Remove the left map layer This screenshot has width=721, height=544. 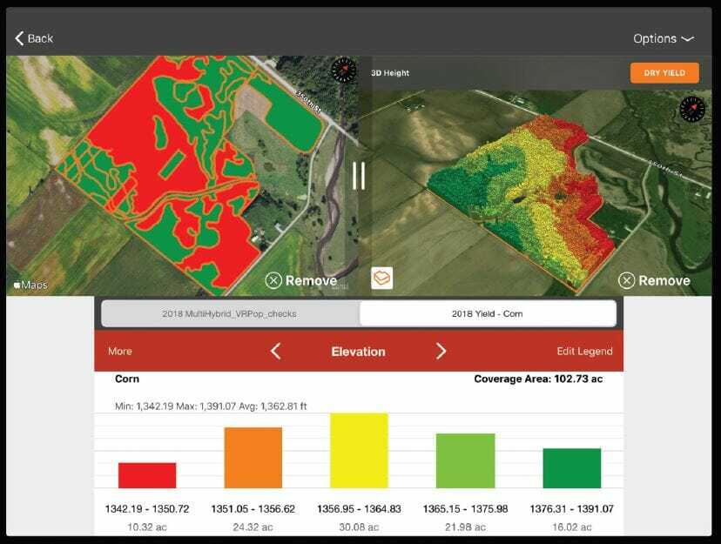pos(300,280)
